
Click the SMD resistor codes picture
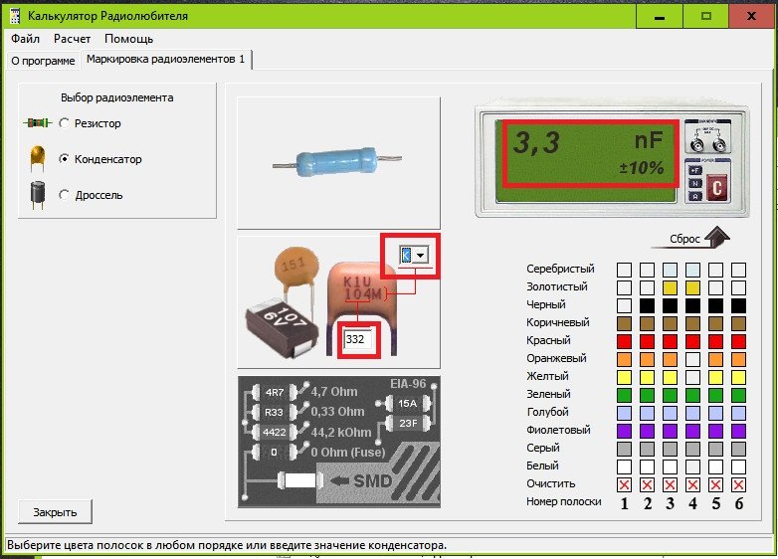[x=338, y=441]
